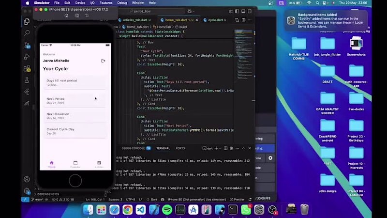Click the main branch in status bar
Screen dimensions: 387x218
tap(38, 200)
